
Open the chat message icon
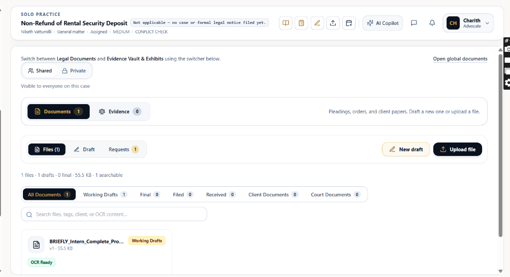(414, 23)
